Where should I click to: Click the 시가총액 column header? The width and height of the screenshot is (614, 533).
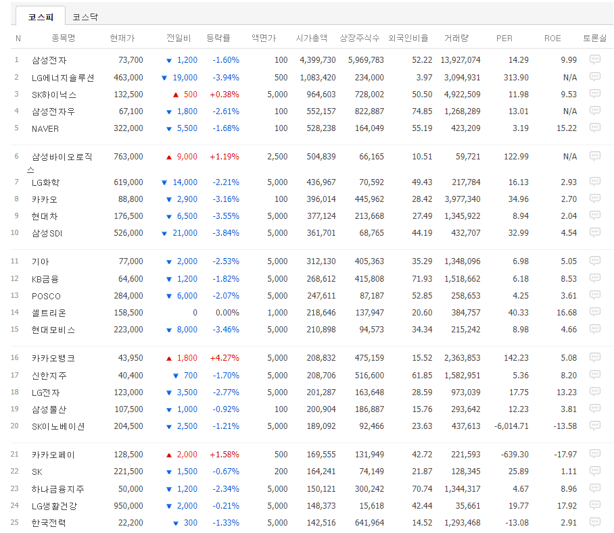[x=311, y=39]
